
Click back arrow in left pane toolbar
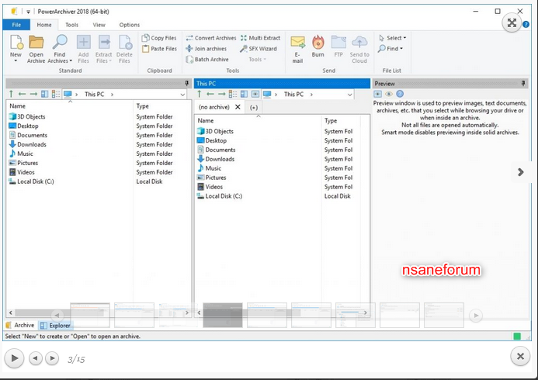coord(23,94)
